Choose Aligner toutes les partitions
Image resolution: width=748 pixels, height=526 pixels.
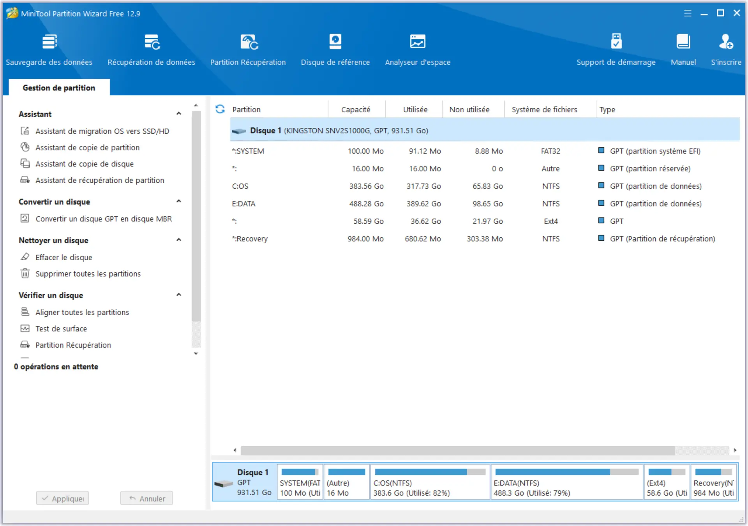(x=82, y=312)
